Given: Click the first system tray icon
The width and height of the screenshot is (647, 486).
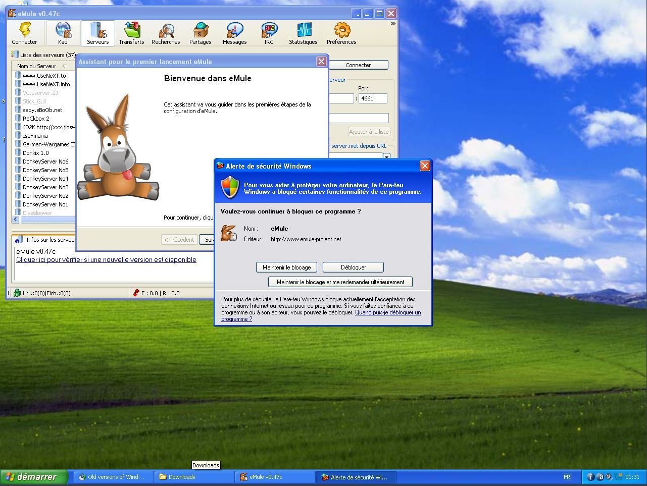Looking at the screenshot, I should click(x=590, y=477).
